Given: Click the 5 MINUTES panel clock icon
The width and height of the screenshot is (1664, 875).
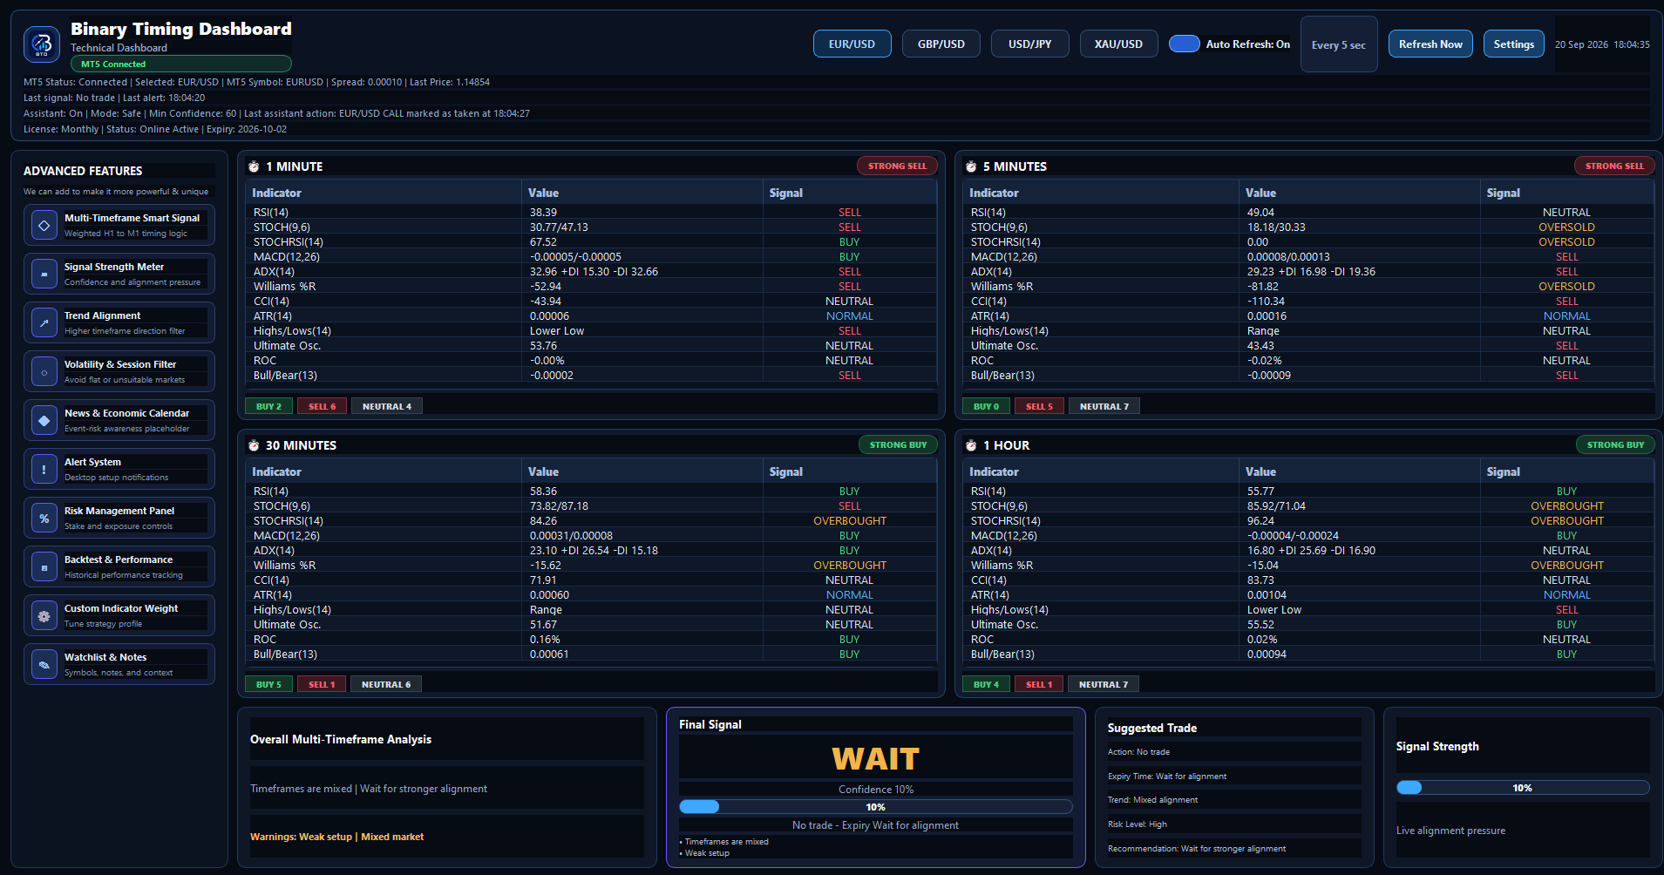Looking at the screenshot, I should pos(971,166).
